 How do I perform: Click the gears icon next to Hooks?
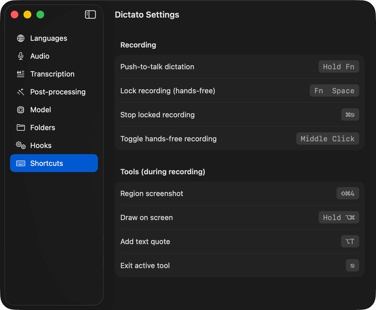click(20, 145)
